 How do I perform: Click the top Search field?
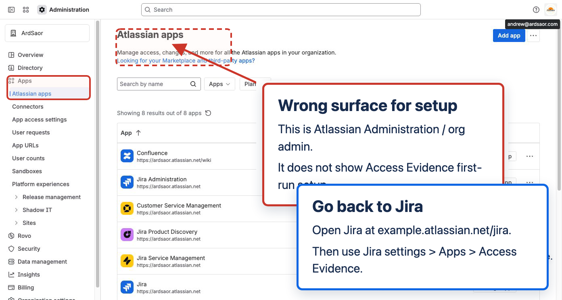281,10
